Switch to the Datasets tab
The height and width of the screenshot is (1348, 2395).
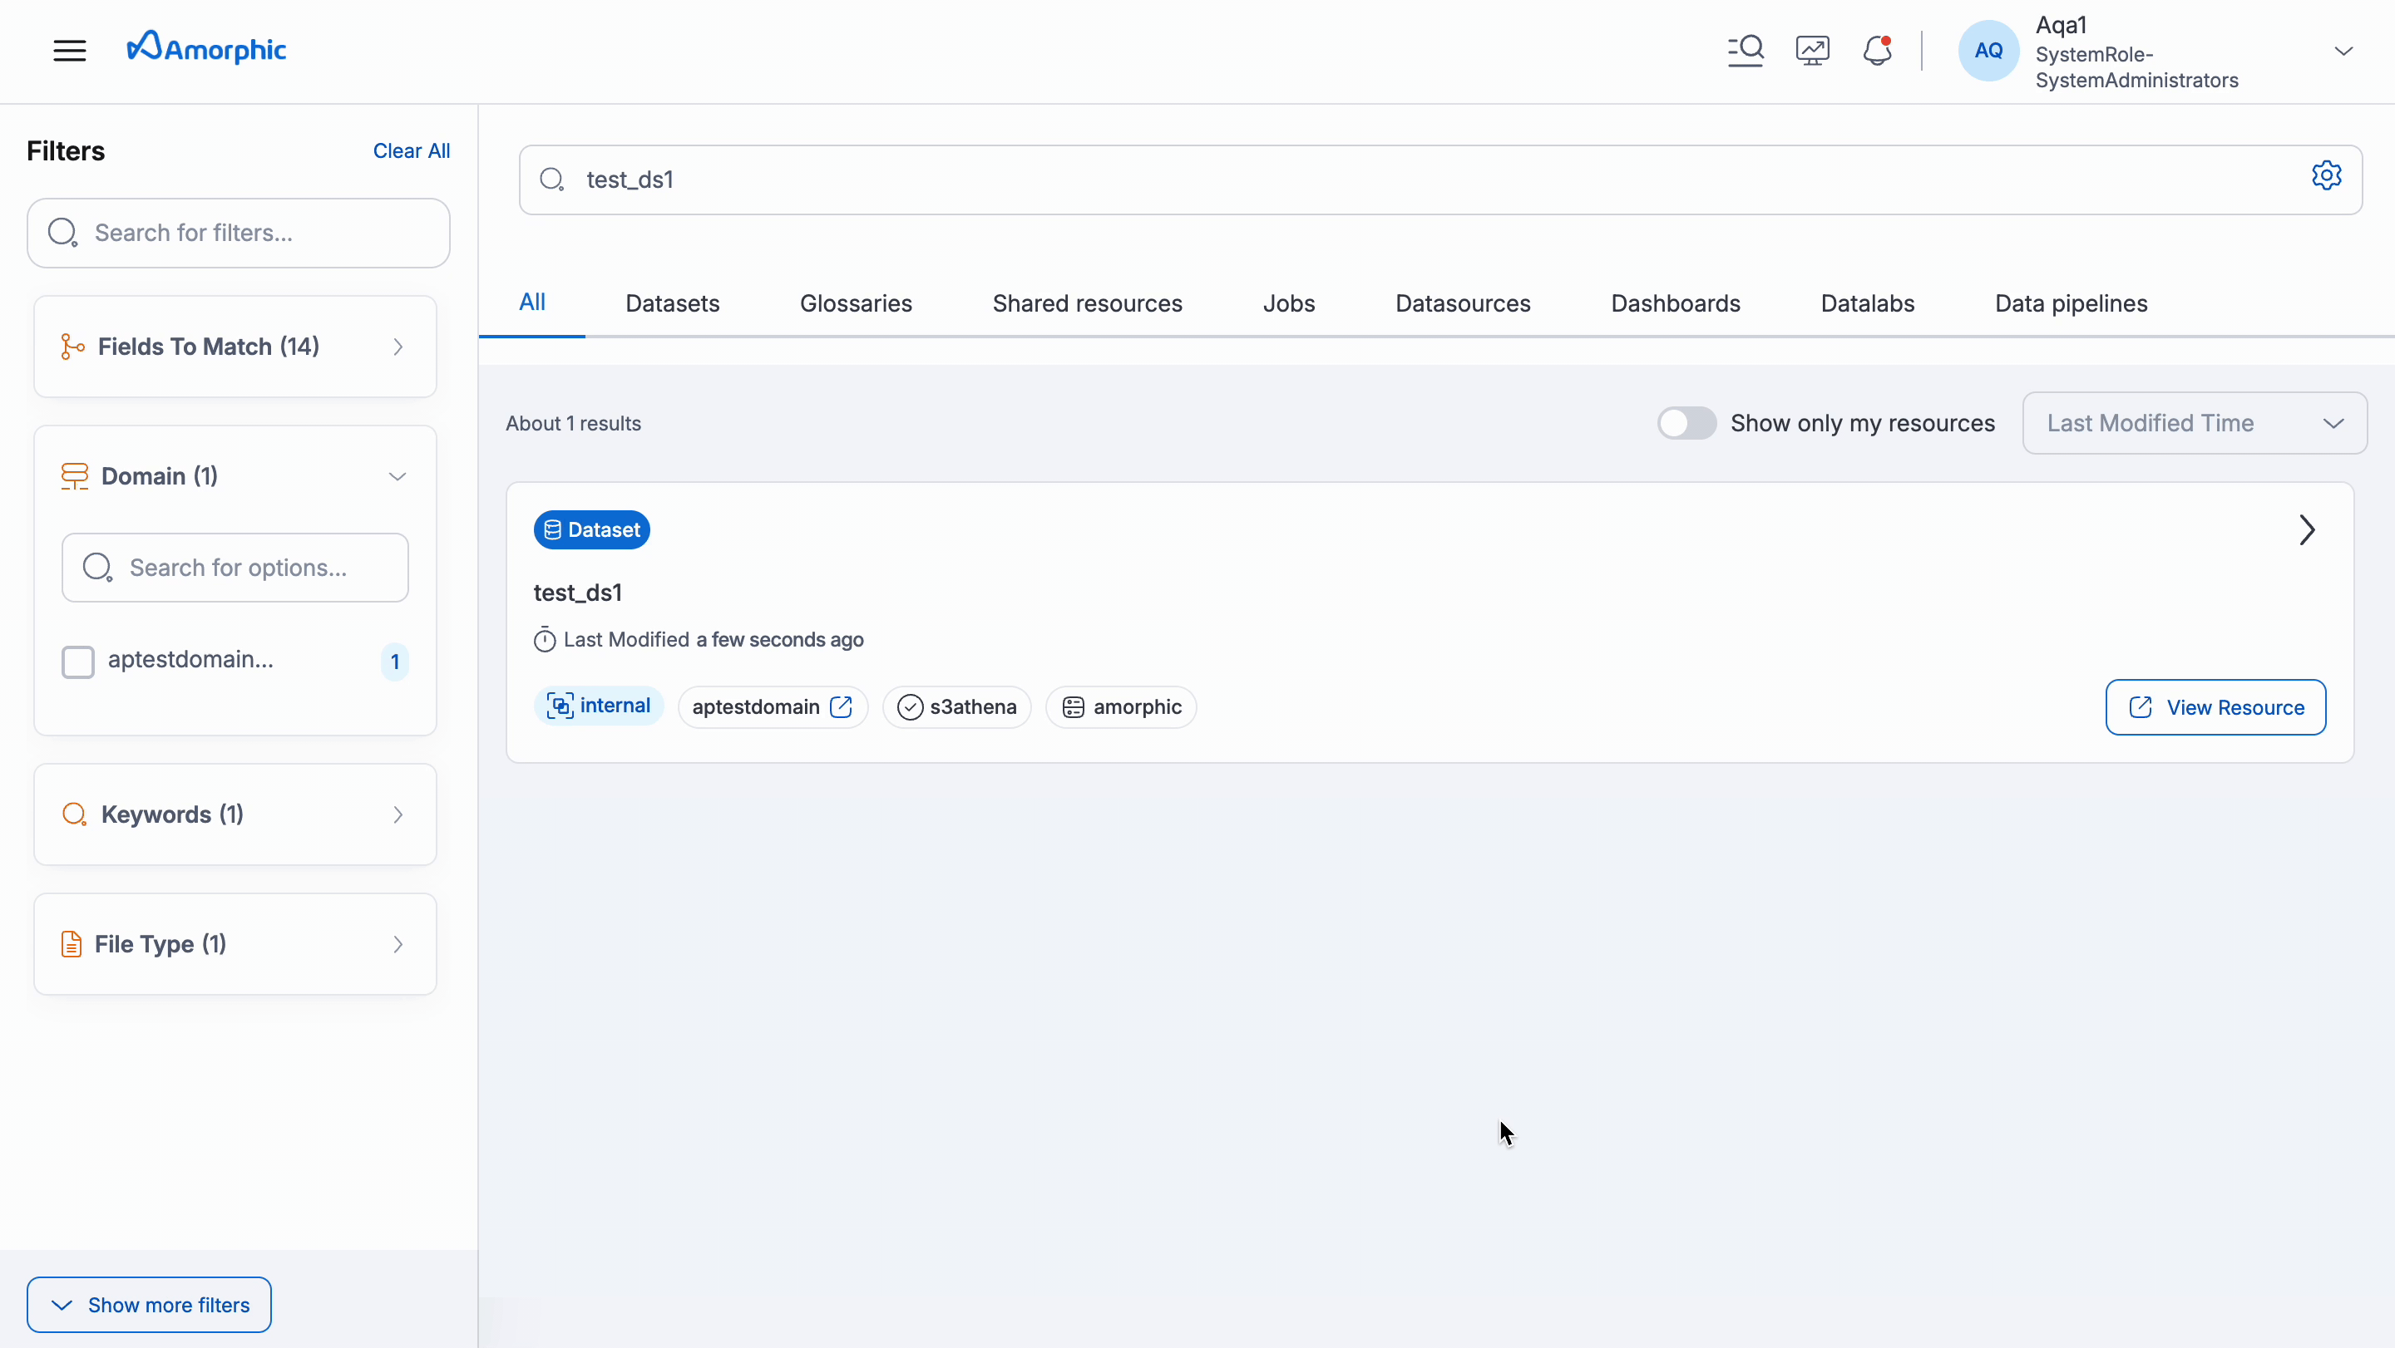(672, 303)
